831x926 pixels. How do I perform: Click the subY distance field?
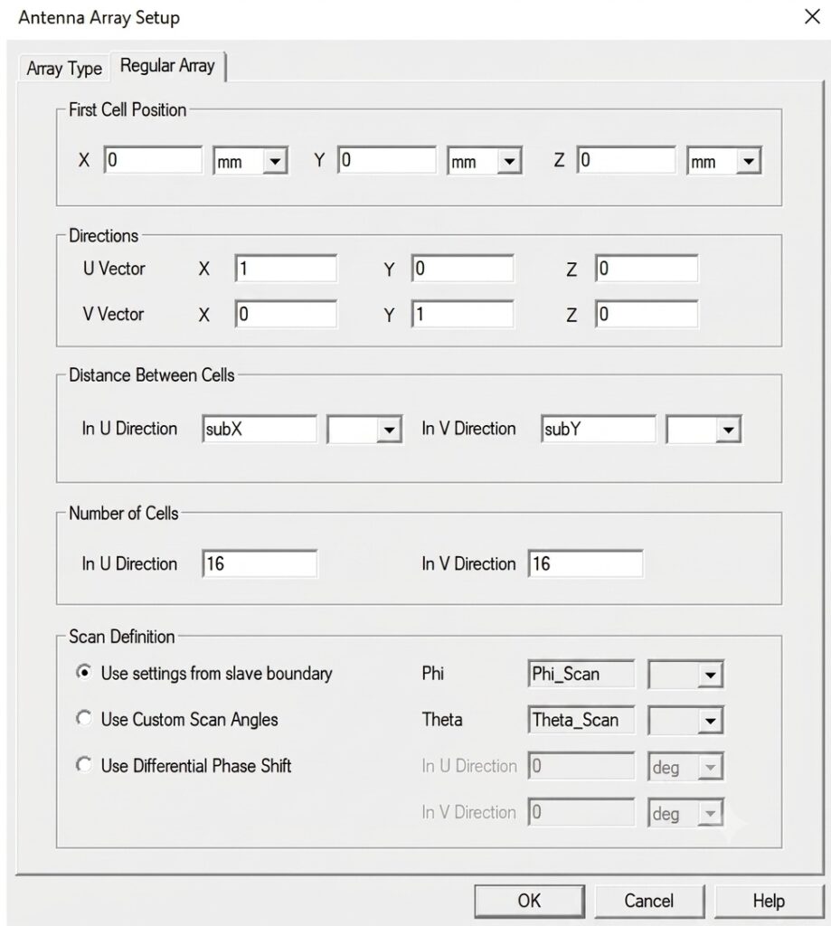coord(599,430)
